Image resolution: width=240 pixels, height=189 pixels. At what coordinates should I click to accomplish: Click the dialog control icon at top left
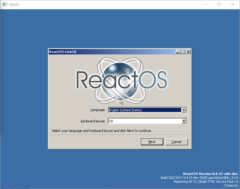point(51,51)
